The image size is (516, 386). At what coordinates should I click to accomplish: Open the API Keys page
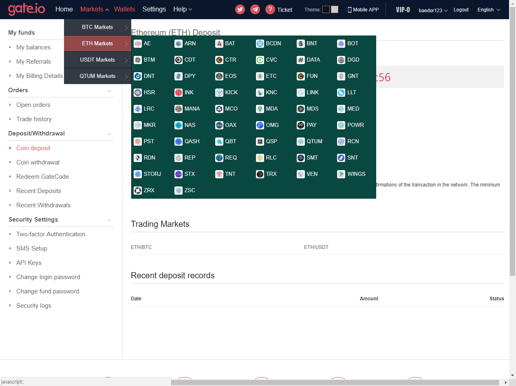(29, 263)
